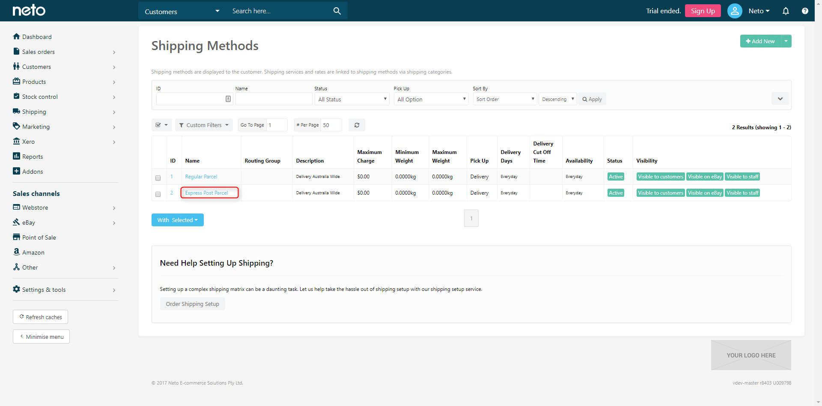The image size is (822, 406).
Task: Click the eBay gavel icon
Action: click(16, 222)
